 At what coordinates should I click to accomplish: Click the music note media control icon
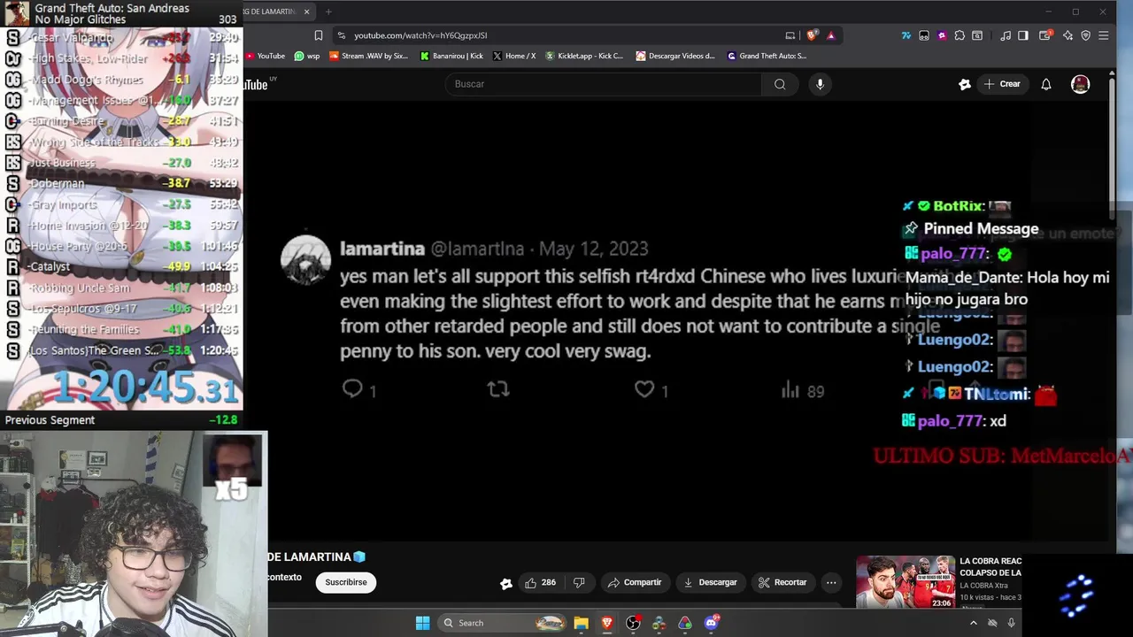[1006, 35]
